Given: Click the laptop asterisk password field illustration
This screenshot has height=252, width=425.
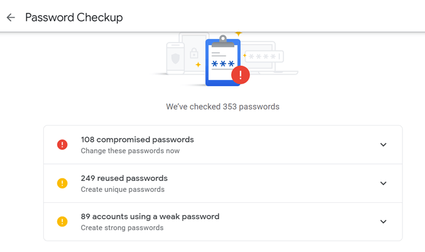Looking at the screenshot, I should (x=264, y=56).
